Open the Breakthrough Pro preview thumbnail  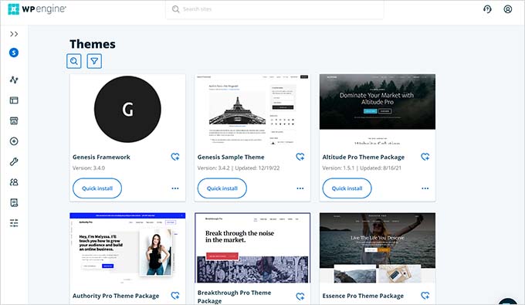pyautogui.click(x=252, y=248)
